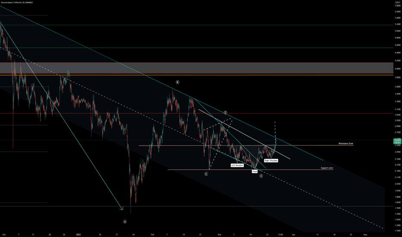402x237 pixels.
Task: Select the gray shaded supply zone rectangle
Action: pos(197,68)
